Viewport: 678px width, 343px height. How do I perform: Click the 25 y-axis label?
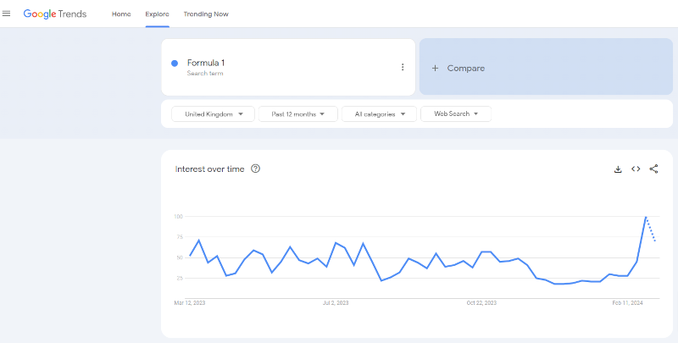click(180, 278)
